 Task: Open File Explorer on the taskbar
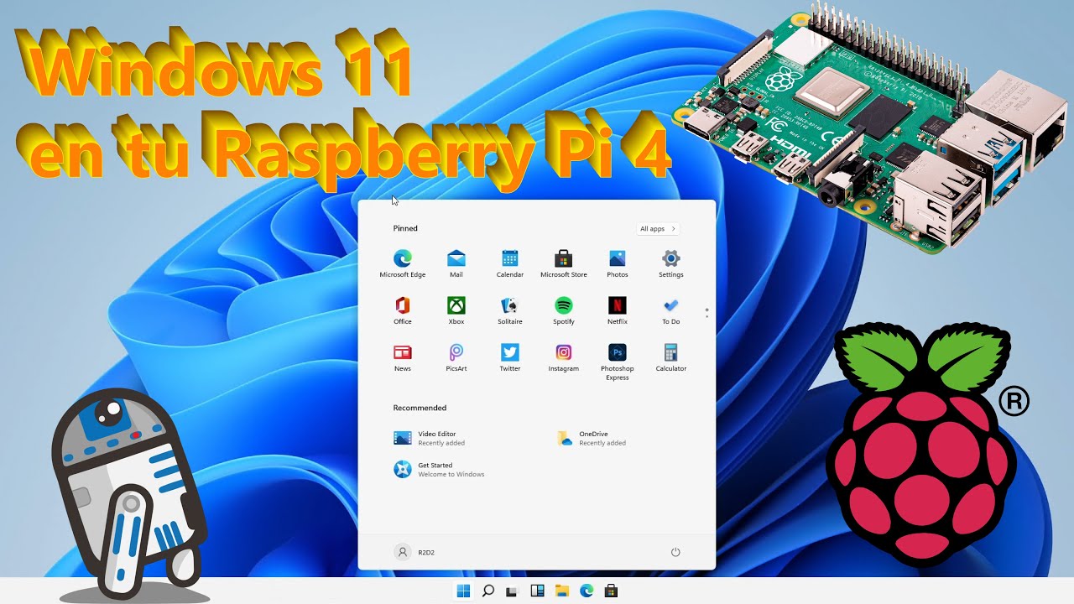562,591
